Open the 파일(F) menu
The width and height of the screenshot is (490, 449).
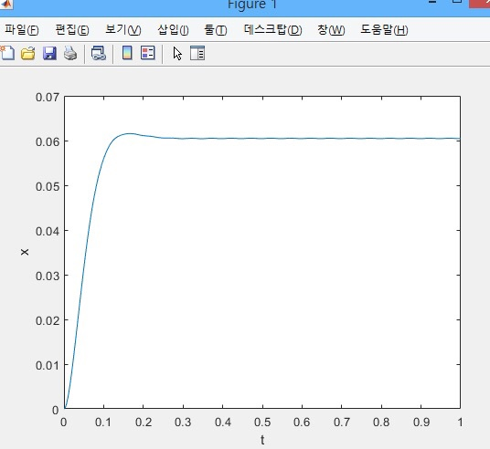pyautogui.click(x=22, y=30)
